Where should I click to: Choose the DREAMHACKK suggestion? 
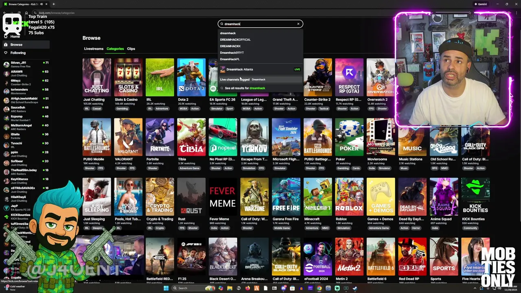click(260, 46)
